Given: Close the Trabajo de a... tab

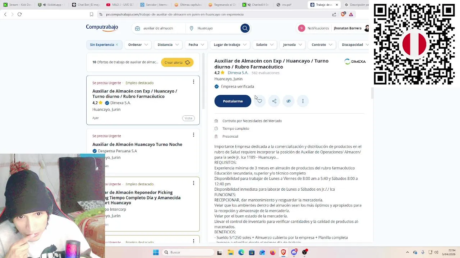Looking at the screenshot, I should click(x=337, y=5).
